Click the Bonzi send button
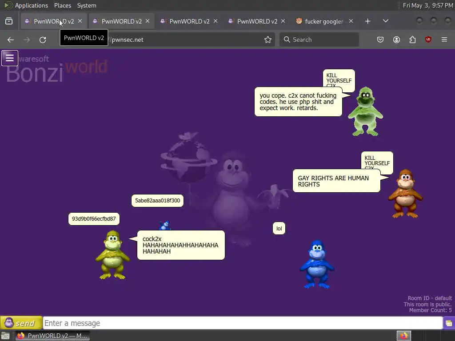455x341 pixels. [21, 323]
